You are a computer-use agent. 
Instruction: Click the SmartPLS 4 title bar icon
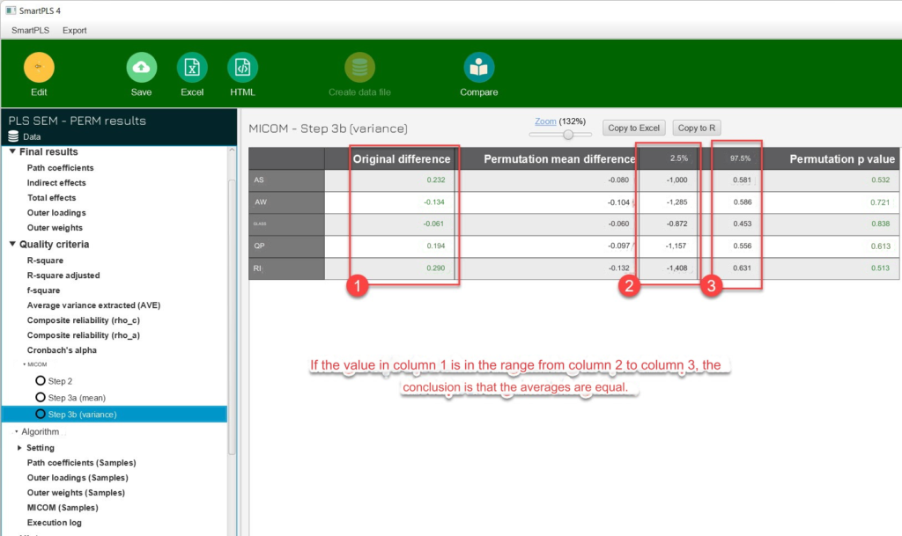[x=10, y=10]
